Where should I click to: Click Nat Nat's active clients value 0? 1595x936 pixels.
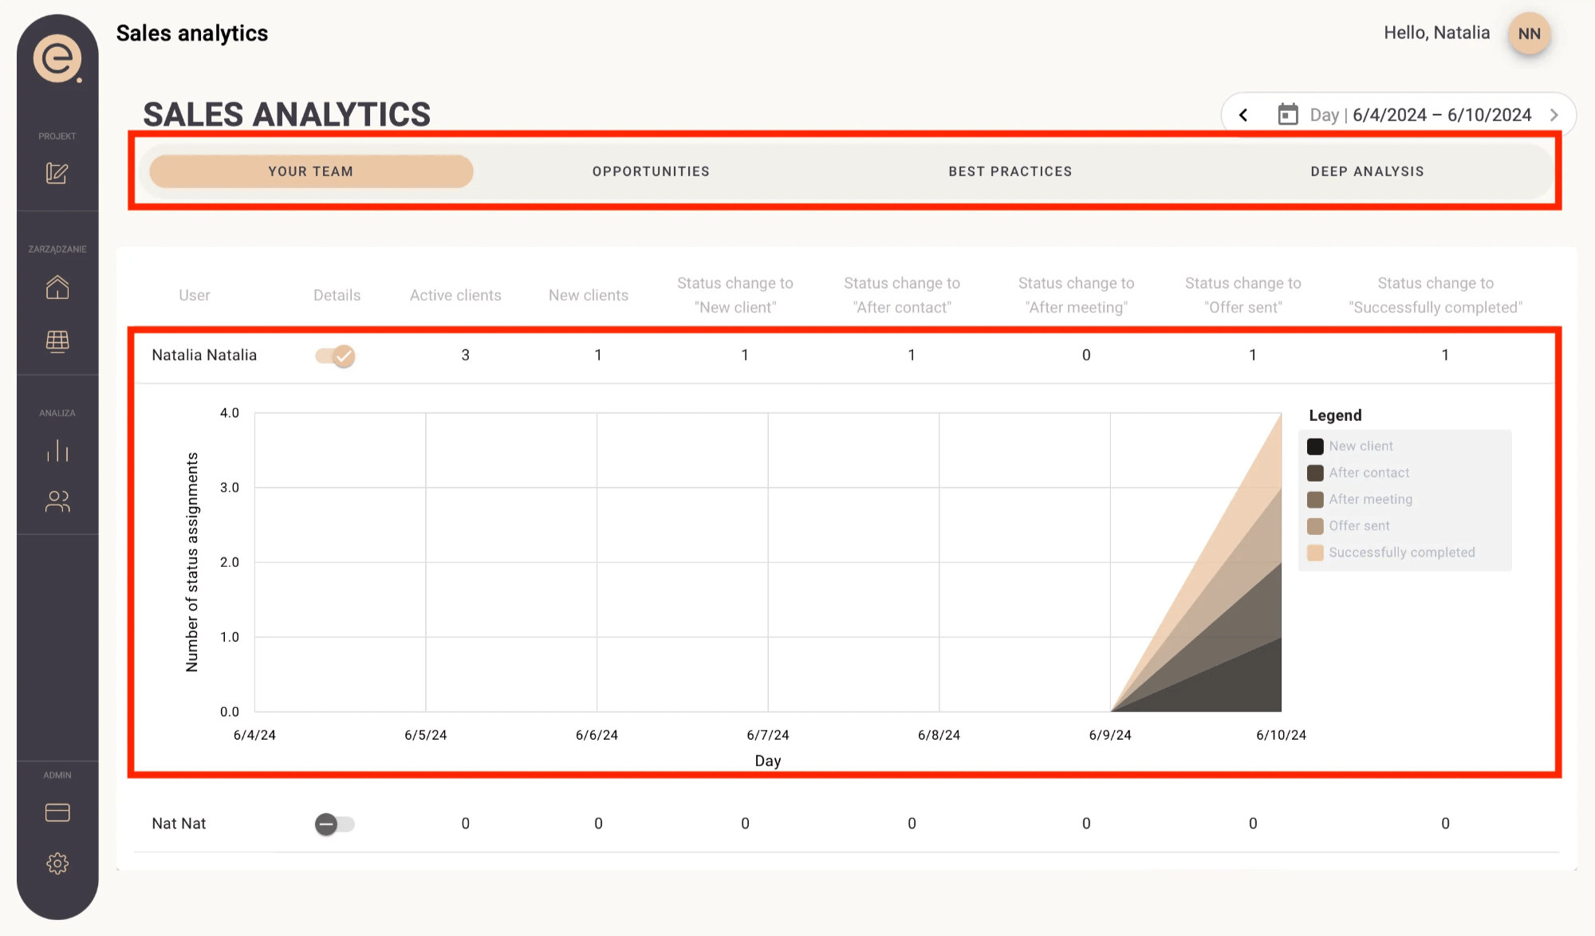466,824
